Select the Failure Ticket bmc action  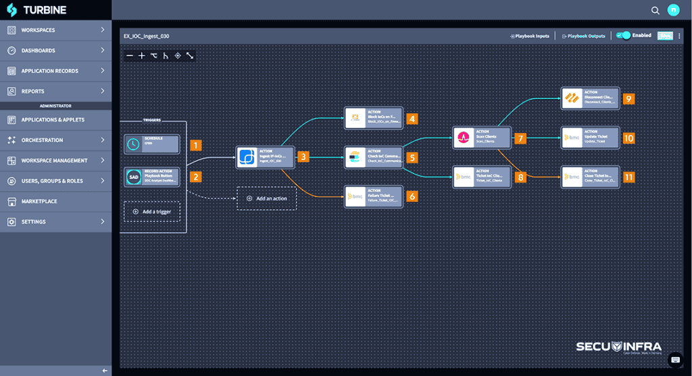coord(373,196)
